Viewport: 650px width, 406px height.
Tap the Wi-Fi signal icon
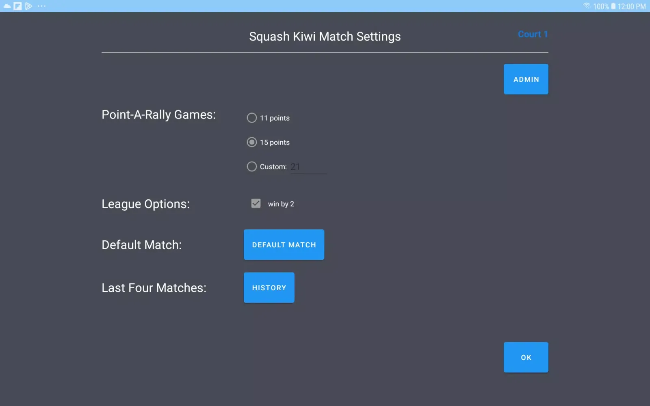(x=587, y=6)
